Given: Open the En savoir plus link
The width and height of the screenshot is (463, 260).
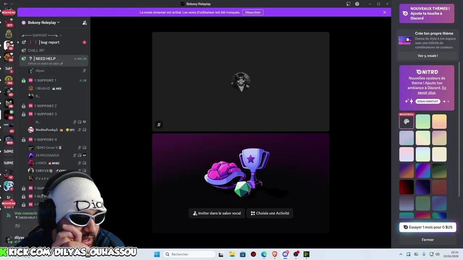Looking at the screenshot, I should [x=432, y=90].
